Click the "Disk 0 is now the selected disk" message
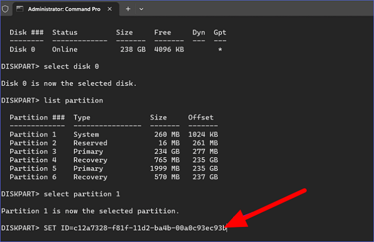Viewport: 374px width, 242px height. click(69, 83)
